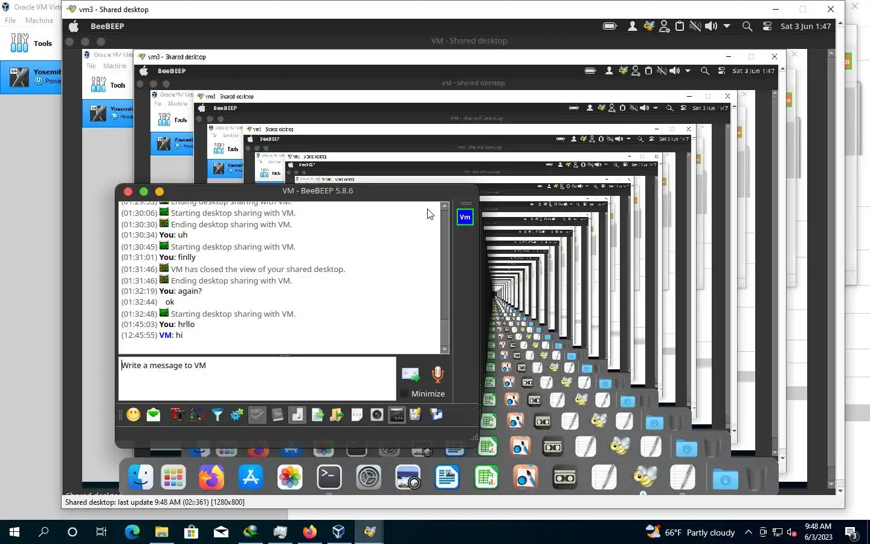The height and width of the screenshot is (544, 870).
Task: Open the Apple menu in top menu bar
Action: (x=74, y=27)
